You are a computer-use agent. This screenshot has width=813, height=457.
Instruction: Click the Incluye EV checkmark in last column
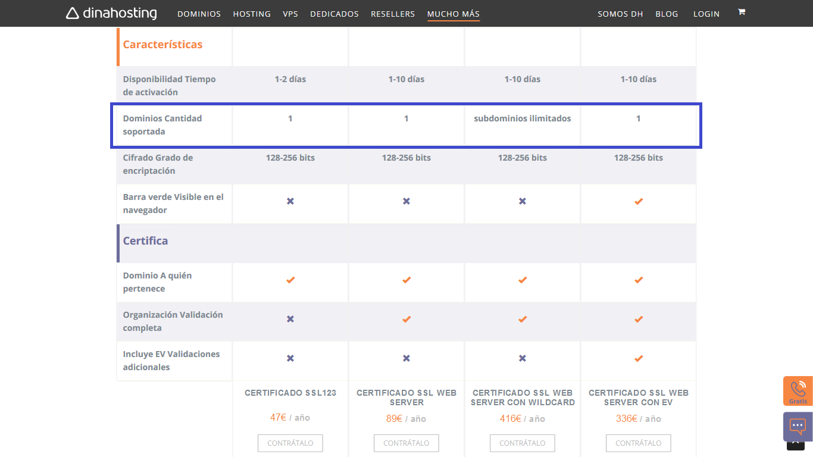638,358
